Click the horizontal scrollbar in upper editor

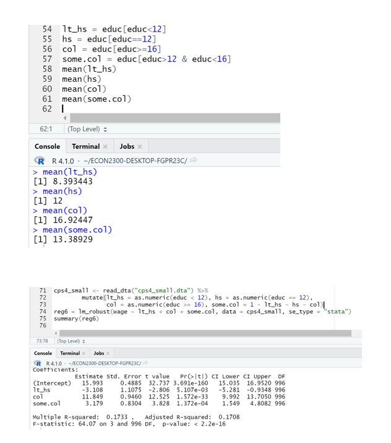click(x=175, y=118)
